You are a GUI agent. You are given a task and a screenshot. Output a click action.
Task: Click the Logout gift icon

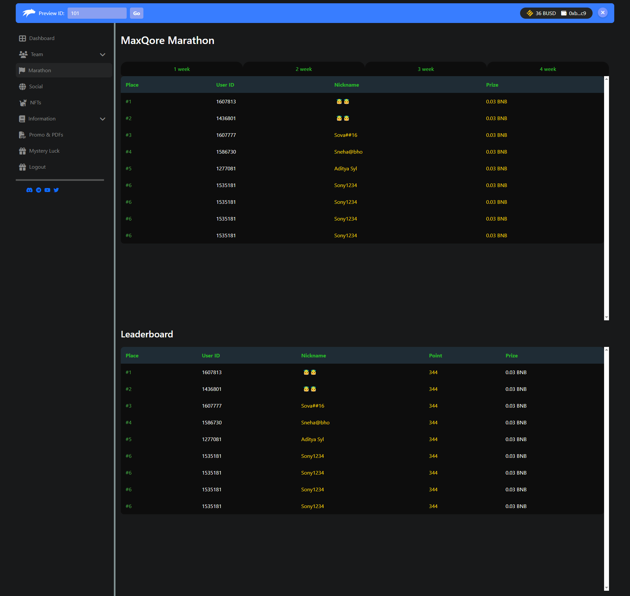pos(22,167)
